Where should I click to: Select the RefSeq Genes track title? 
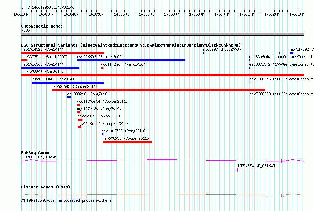coord(36,153)
